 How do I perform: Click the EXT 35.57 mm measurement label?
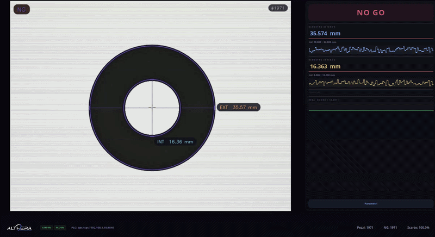click(238, 107)
